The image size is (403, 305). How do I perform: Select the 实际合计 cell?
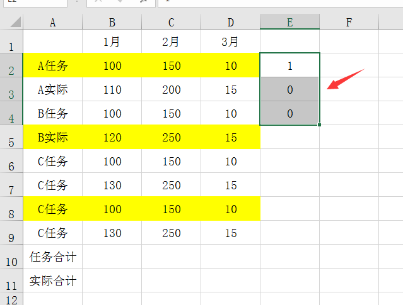[53, 280]
